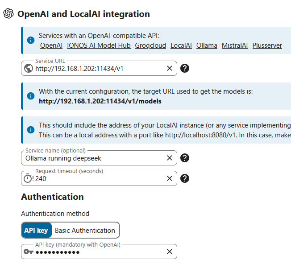This screenshot has height=264, width=291.
Task: Select API key authentication method
Action: [x=36, y=231]
